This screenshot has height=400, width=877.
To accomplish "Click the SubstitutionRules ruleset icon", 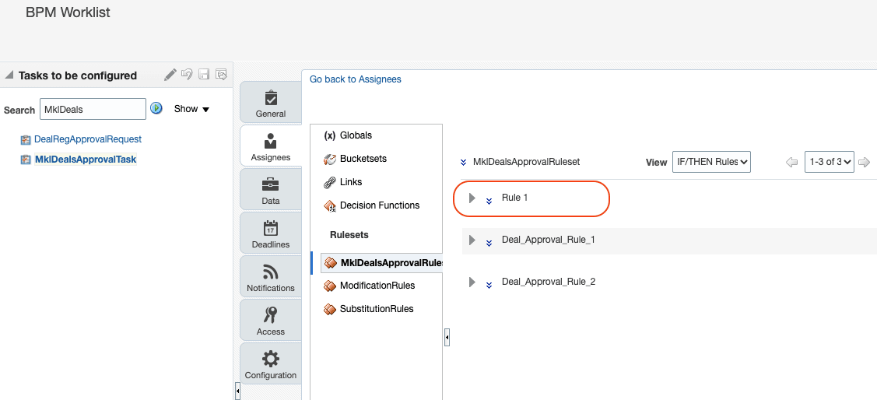I will [330, 310].
